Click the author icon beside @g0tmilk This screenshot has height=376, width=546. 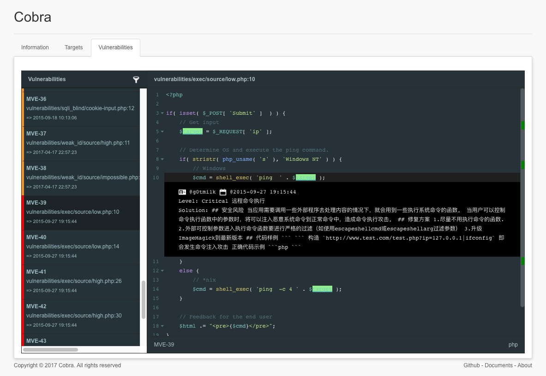click(182, 192)
